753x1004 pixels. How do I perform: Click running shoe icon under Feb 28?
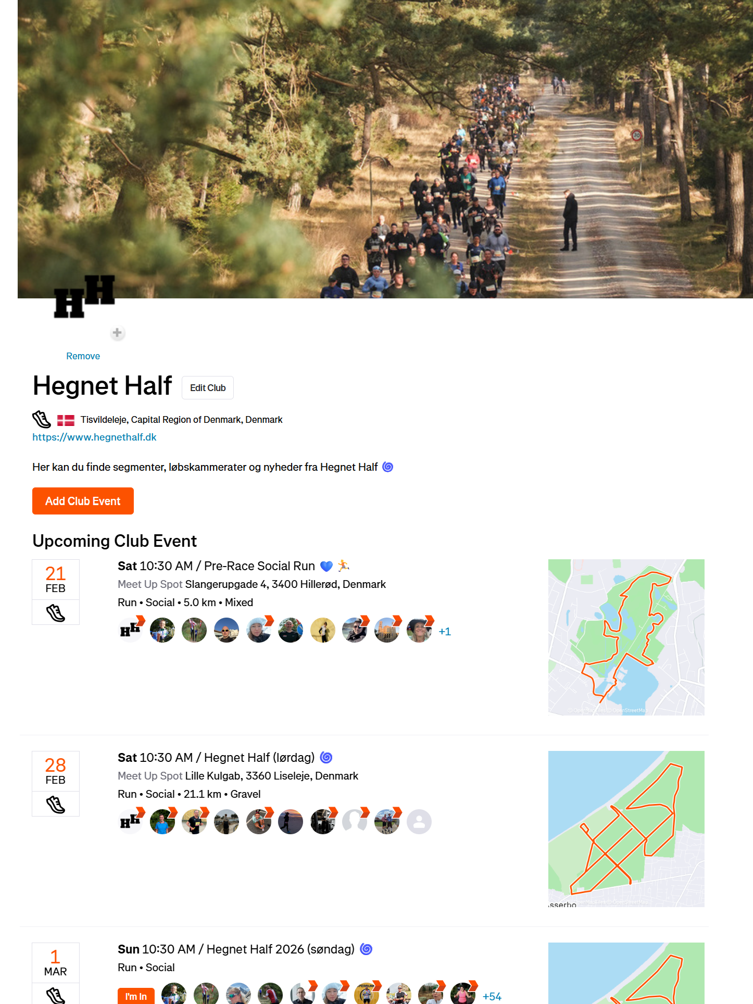(56, 805)
